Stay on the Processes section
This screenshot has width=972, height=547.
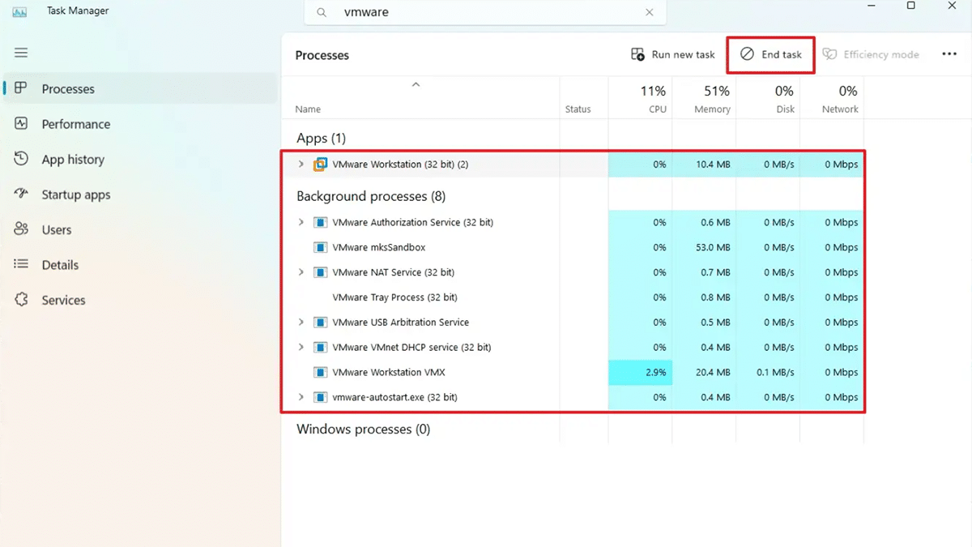tap(68, 88)
